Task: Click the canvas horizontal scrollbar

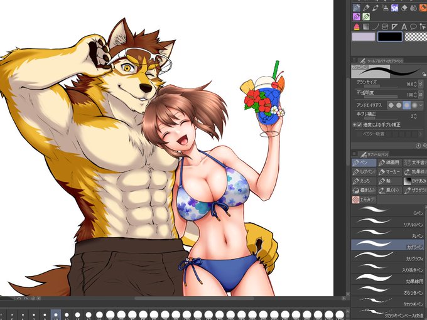Action: point(194,299)
